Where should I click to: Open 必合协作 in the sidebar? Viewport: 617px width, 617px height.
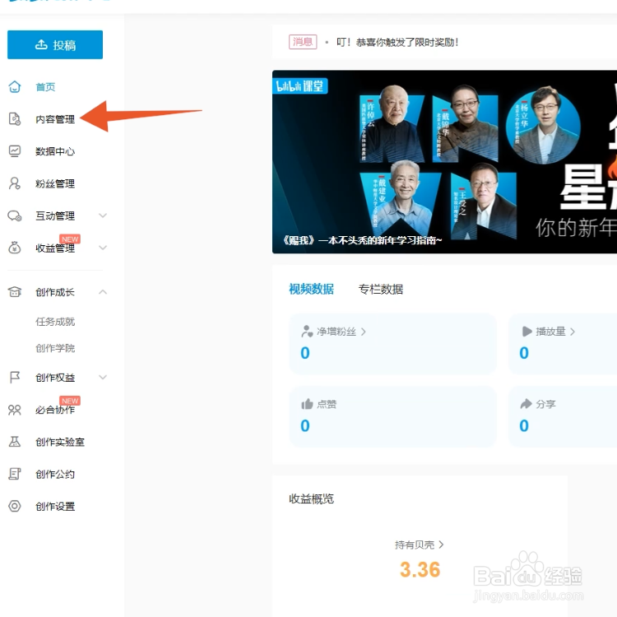pos(55,410)
